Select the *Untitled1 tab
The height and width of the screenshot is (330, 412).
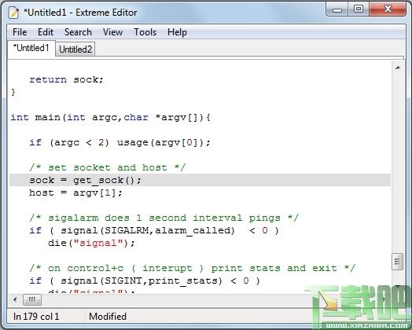(31, 48)
